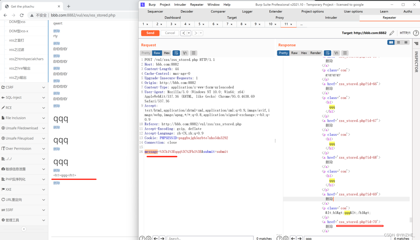Click the browser back arrow

pyautogui.click(x=5, y=15)
